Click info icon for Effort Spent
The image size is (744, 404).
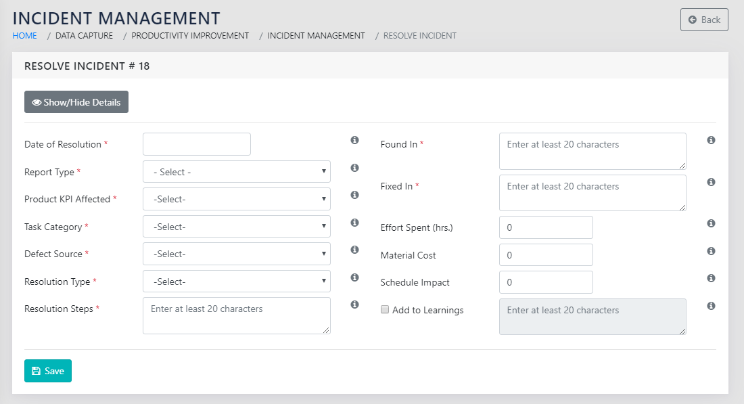tap(711, 223)
